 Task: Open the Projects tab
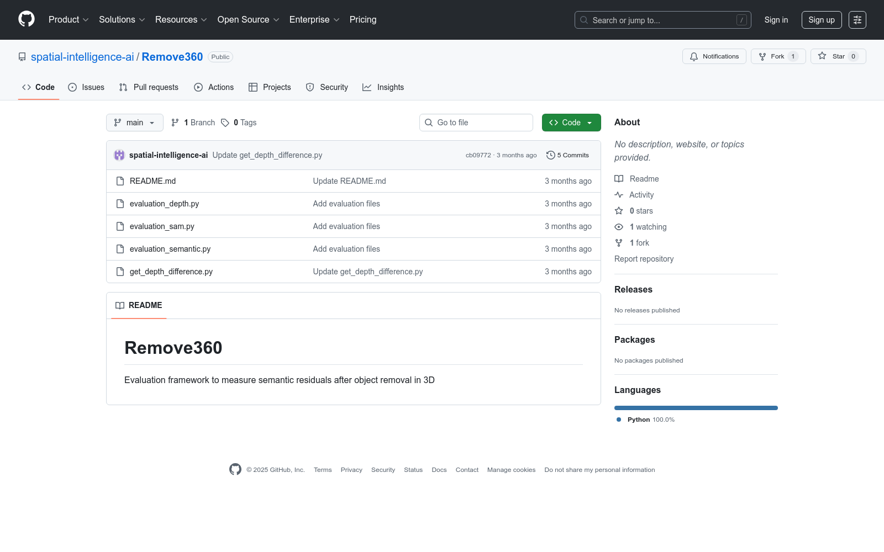click(270, 87)
